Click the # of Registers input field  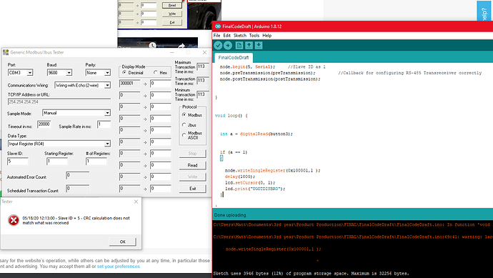[96, 162]
